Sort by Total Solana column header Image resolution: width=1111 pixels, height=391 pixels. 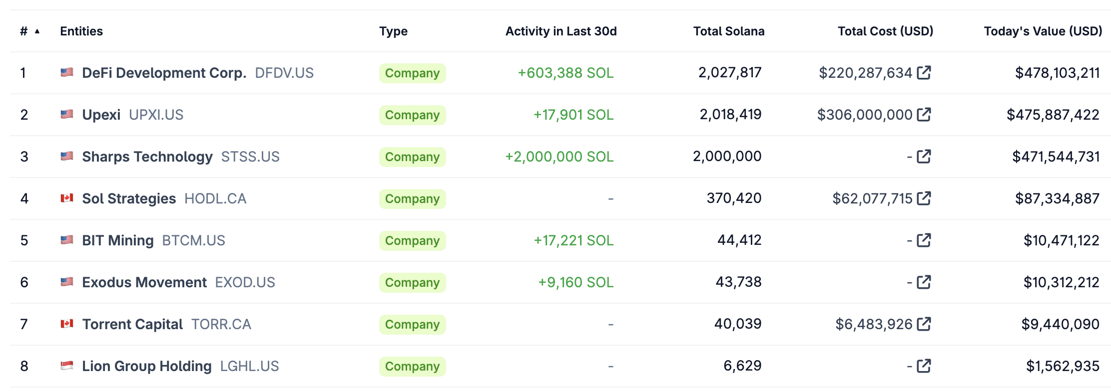pyautogui.click(x=729, y=31)
